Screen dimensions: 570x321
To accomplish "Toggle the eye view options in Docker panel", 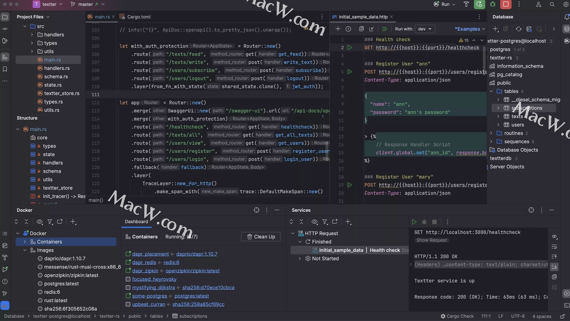I will coord(39,222).
